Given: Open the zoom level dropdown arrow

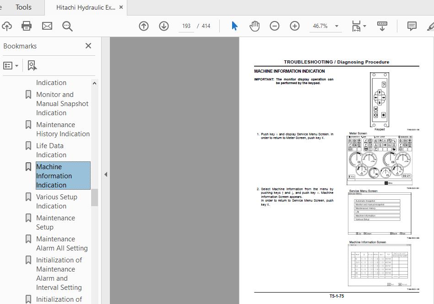Looking at the screenshot, I should [x=336, y=26].
